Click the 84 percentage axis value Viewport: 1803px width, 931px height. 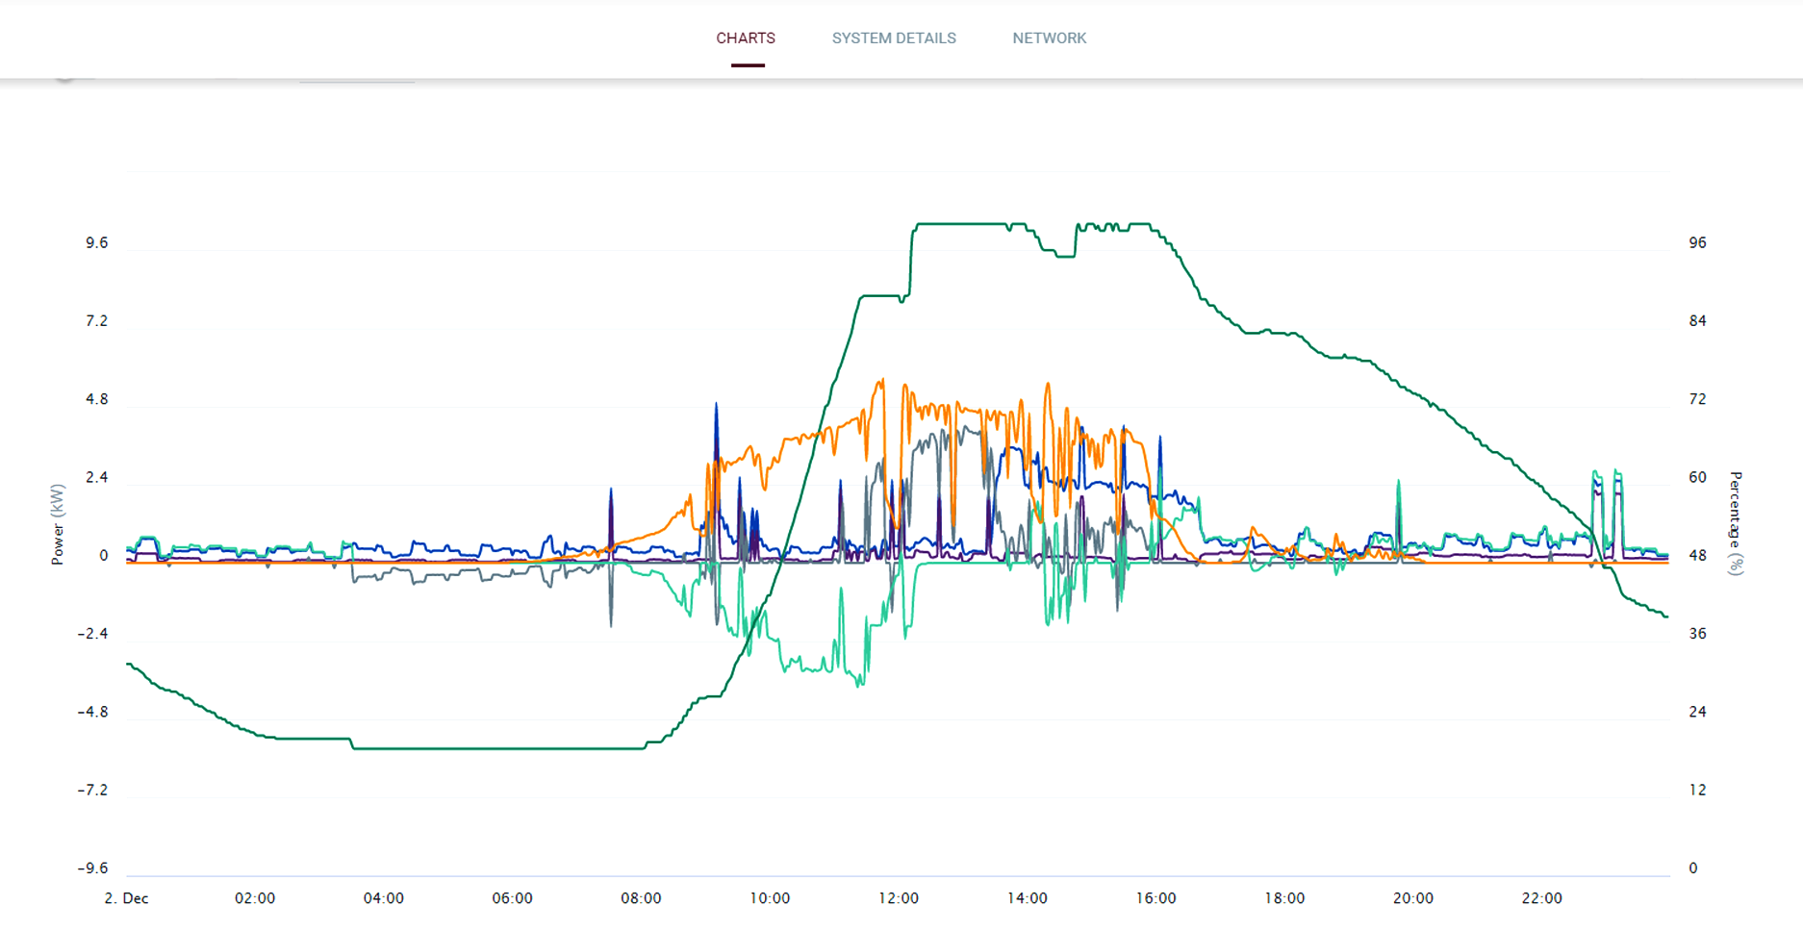coord(1697,320)
